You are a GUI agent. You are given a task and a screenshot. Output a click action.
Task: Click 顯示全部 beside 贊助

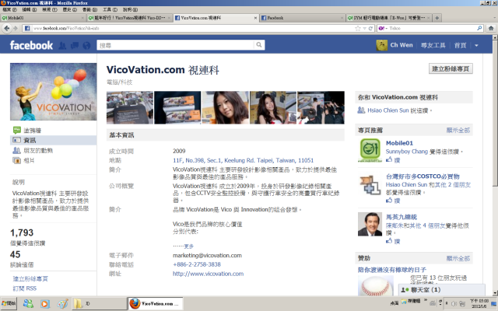click(458, 258)
